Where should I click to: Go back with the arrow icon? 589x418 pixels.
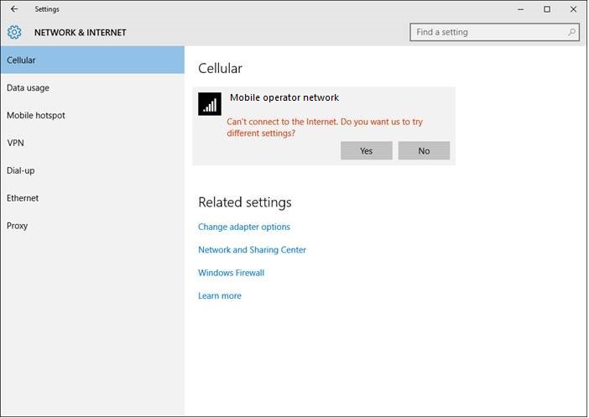(14, 9)
